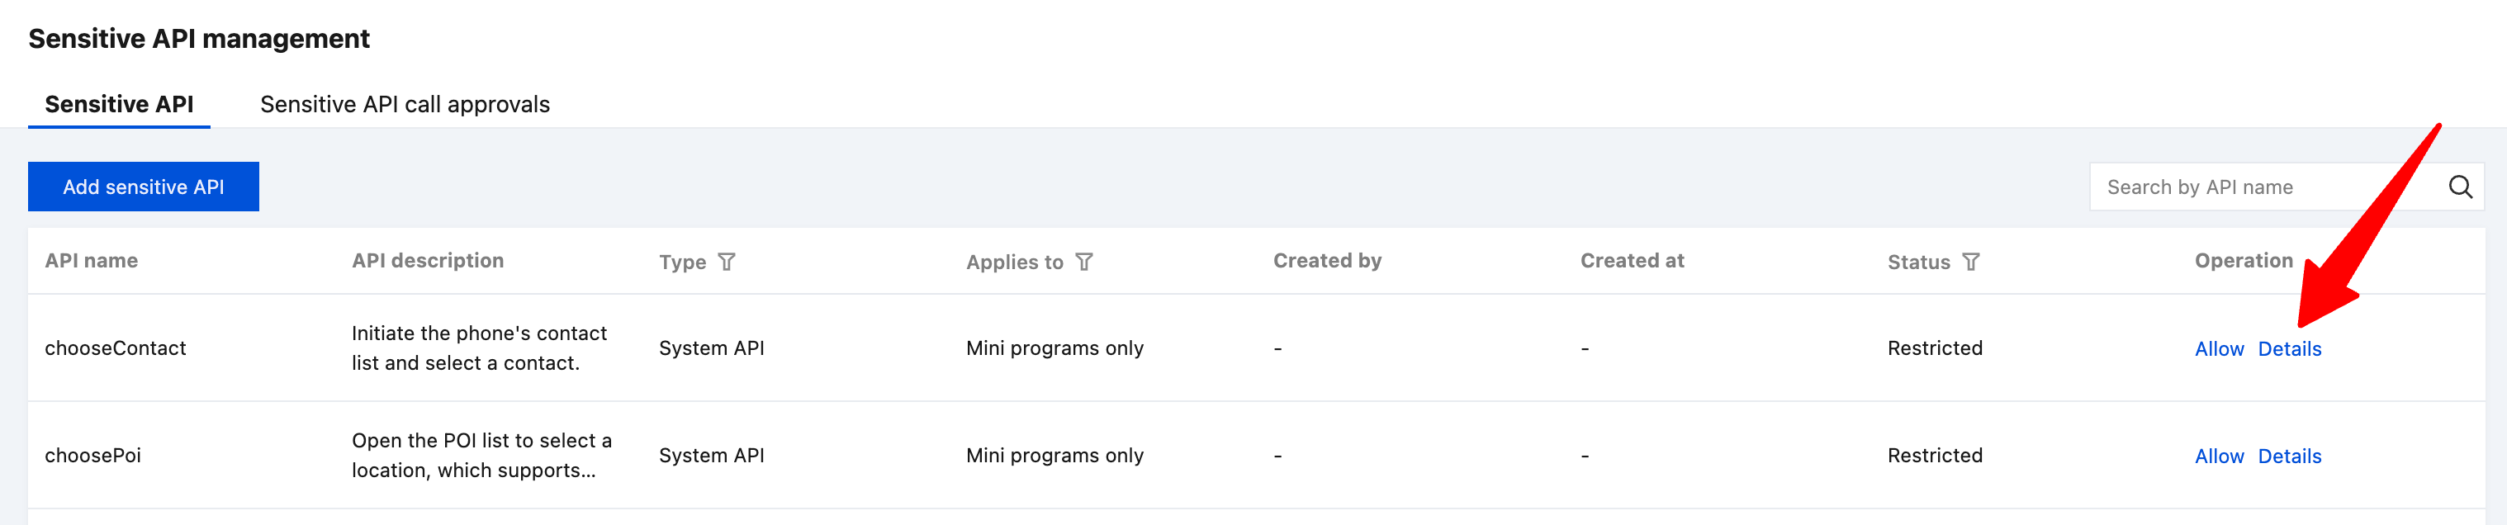This screenshot has height=525, width=2507.
Task: Click the API name column header
Action: 92,261
